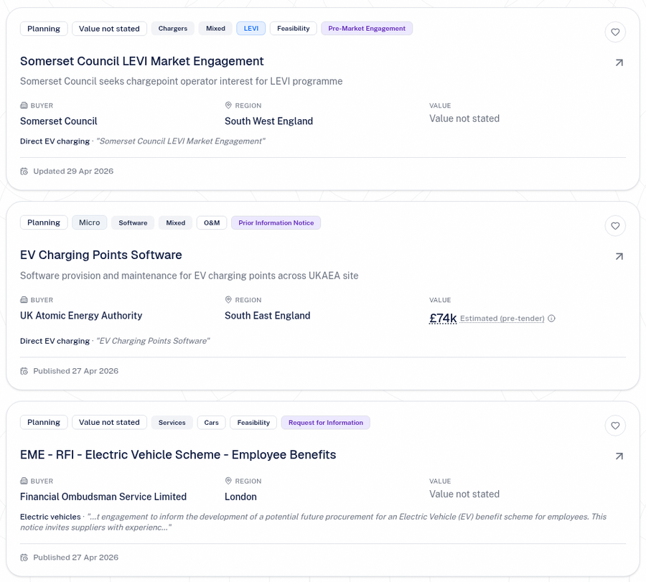Viewport: 646px width, 582px height.
Task: Click calendar icon on EME RFI card footer
Action: point(24,558)
